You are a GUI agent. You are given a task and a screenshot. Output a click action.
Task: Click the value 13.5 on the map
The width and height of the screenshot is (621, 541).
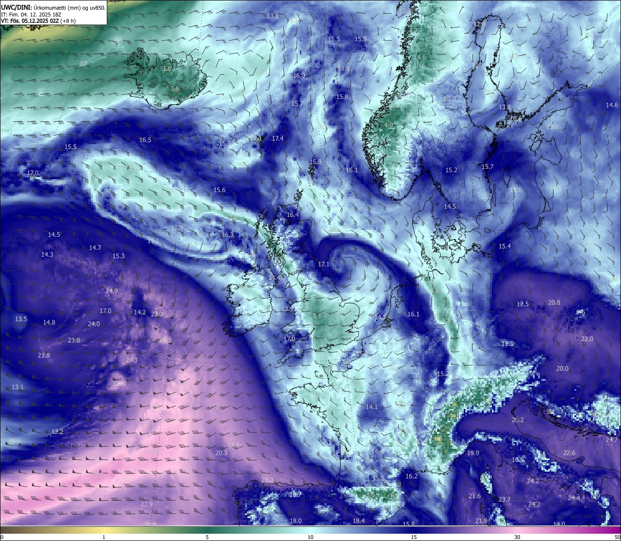[x=21, y=319]
